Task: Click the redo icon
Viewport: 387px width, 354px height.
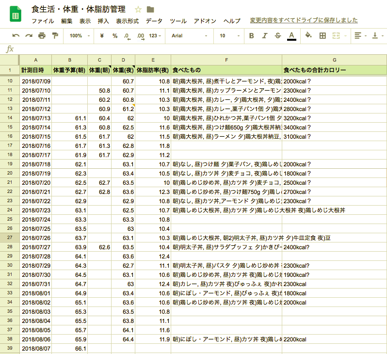Action: (x=29, y=36)
